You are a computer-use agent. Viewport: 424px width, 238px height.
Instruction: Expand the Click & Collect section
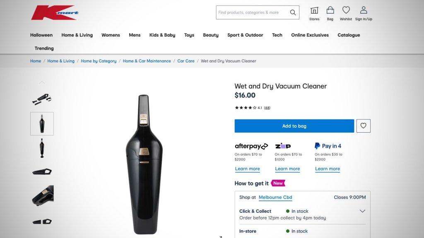pyautogui.click(x=362, y=211)
